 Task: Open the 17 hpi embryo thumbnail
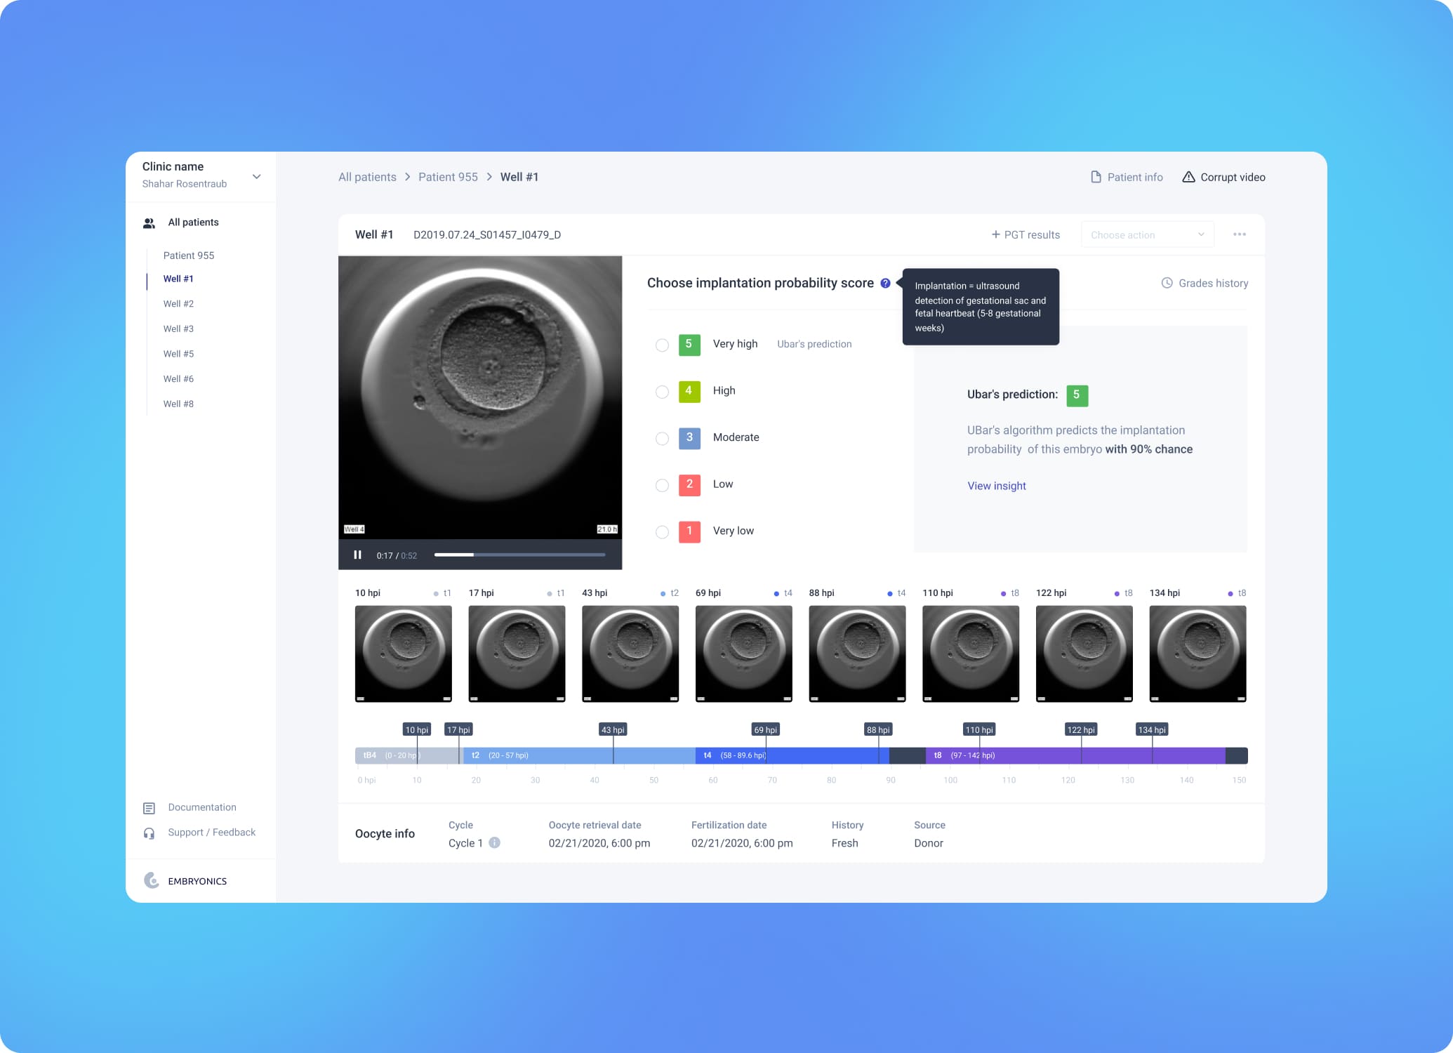point(517,654)
